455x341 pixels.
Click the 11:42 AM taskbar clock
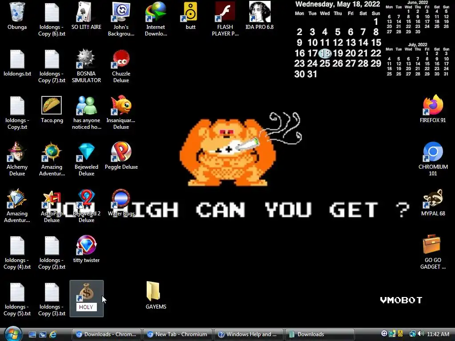click(x=438, y=334)
